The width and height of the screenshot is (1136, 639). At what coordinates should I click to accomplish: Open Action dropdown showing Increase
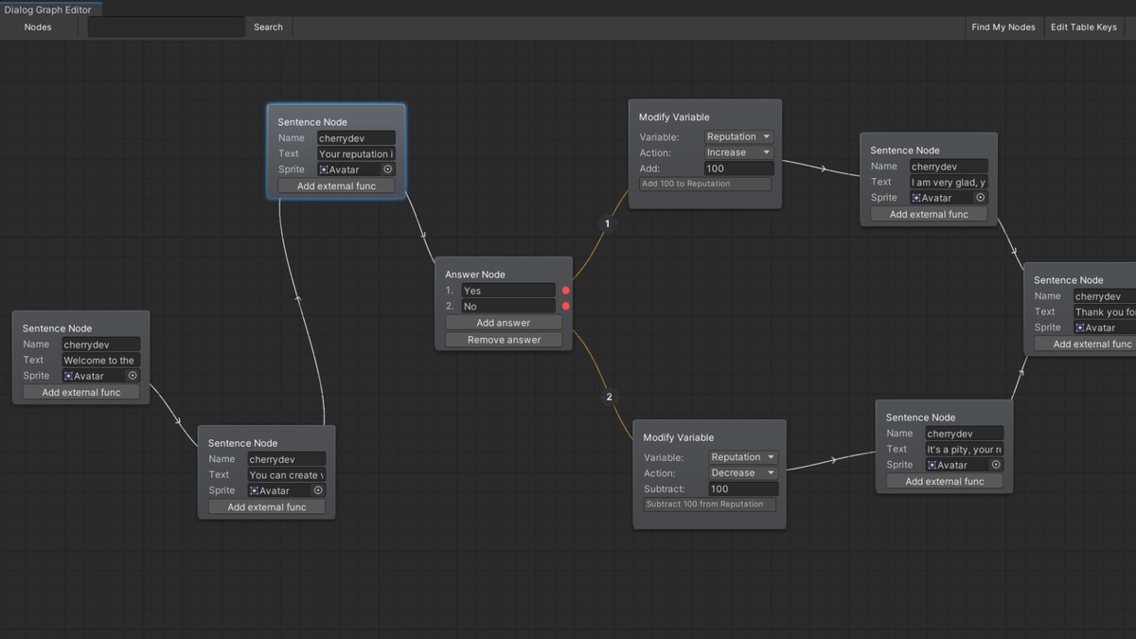coord(738,152)
